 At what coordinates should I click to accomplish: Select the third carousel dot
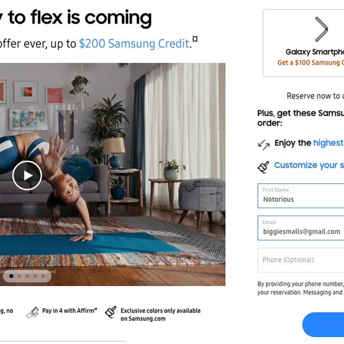[27, 276]
